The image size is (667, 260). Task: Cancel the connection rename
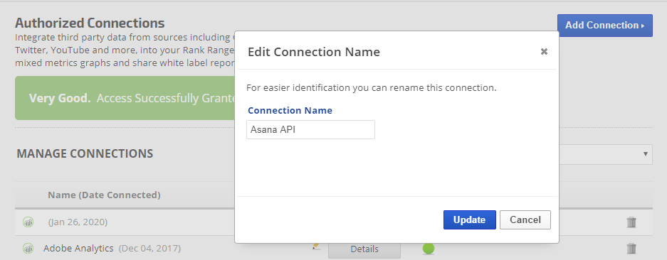click(x=525, y=220)
